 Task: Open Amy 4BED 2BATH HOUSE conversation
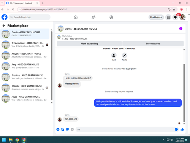coord(25,66)
